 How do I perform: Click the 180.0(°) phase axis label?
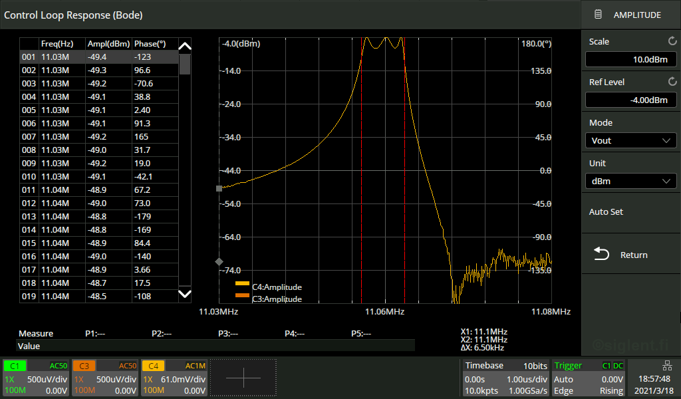pos(537,44)
